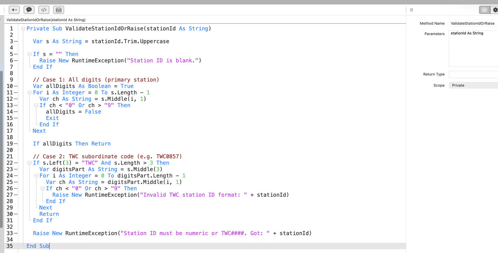Switch to the ID inspector tab
498x253 pixels.
(484, 10)
